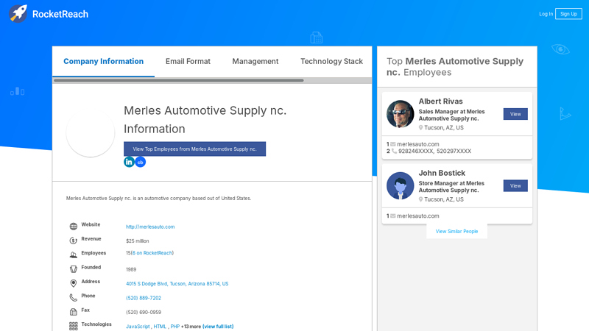Screen dimensions: 589x331
Task: Click Albert Rivas location pin icon
Action: point(420,127)
